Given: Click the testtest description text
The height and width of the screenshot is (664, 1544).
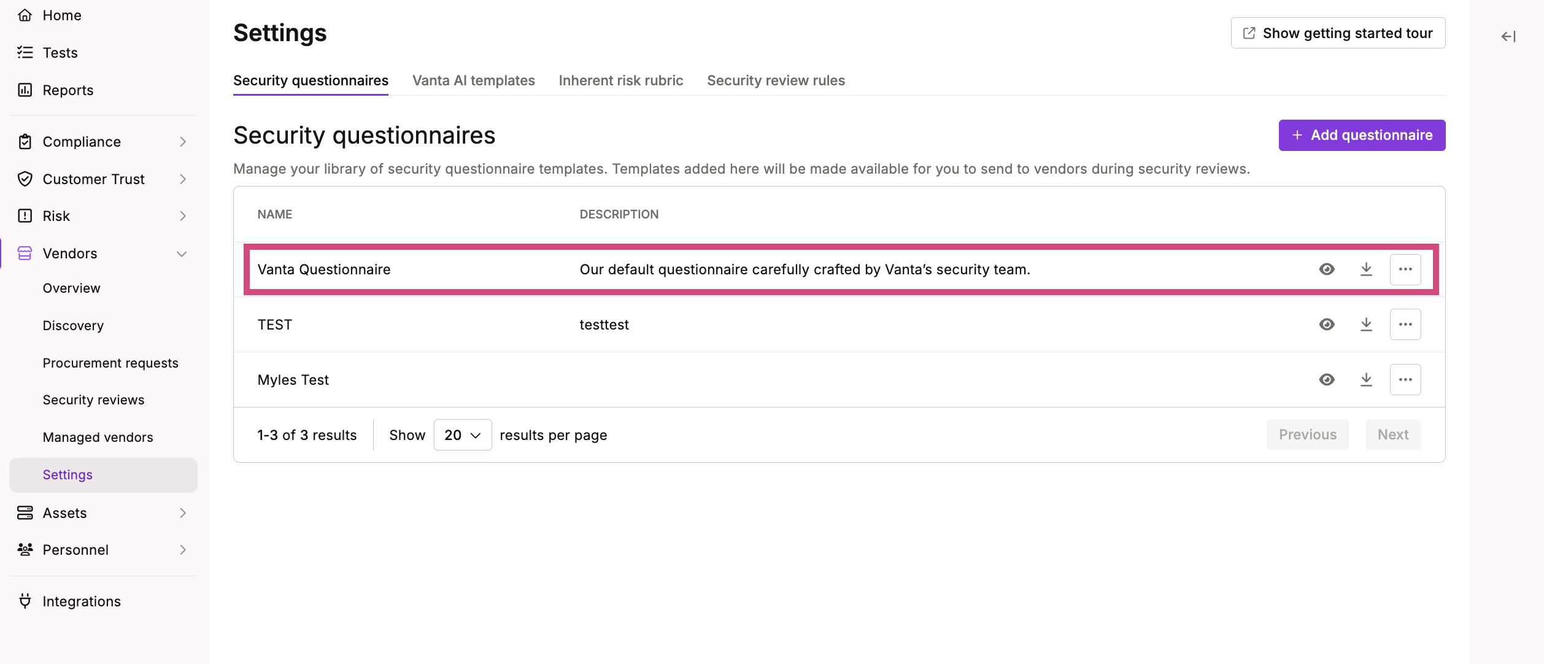Looking at the screenshot, I should [604, 325].
